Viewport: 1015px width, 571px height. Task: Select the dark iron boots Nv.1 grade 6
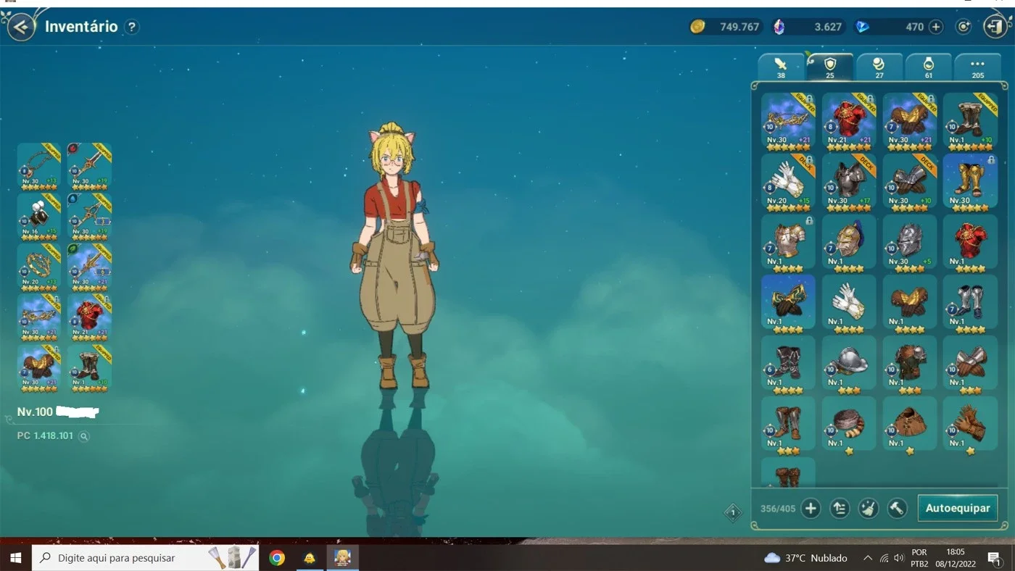click(788, 364)
